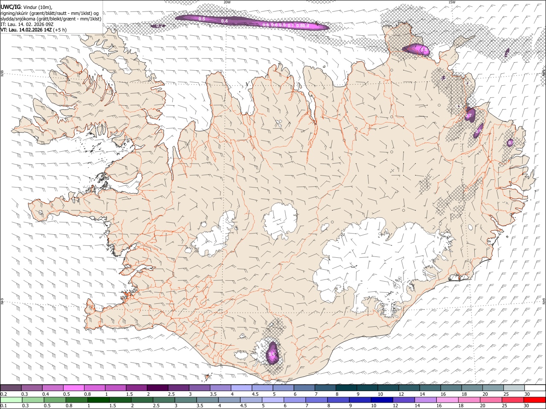Pick the darkest purple upper swatch at 2
546x409 pixels.
click(x=157, y=388)
